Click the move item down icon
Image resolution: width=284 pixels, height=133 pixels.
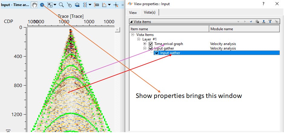coord(270,22)
